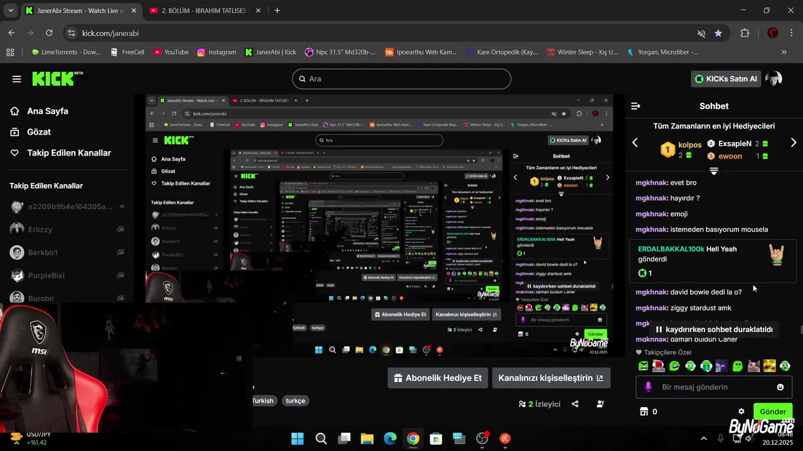803x451 pixels.
Task: Open Chrome extensions puzzle icon
Action: (x=745, y=33)
